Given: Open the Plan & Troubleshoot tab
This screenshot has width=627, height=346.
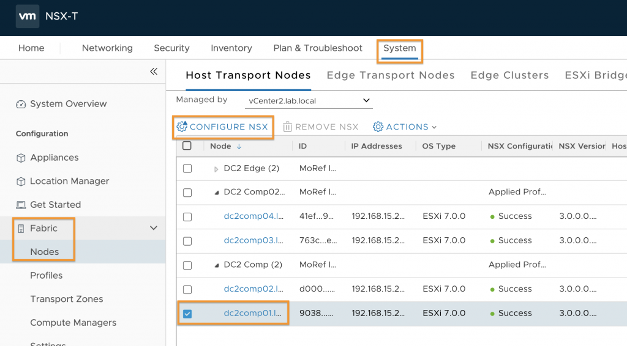Looking at the screenshot, I should (318, 48).
